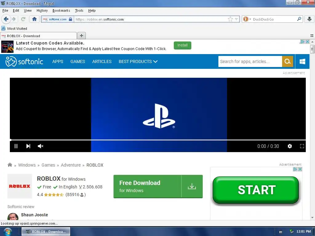Open the video settings gear
Image resolution: width=315 pixels, height=236 pixels.
(x=290, y=146)
